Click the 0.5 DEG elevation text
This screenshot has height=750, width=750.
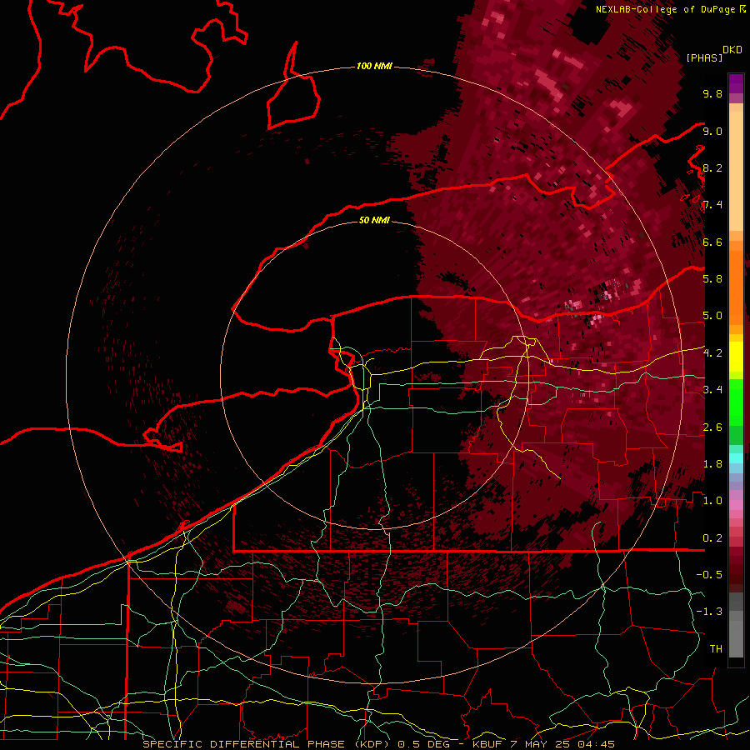pyautogui.click(x=425, y=744)
